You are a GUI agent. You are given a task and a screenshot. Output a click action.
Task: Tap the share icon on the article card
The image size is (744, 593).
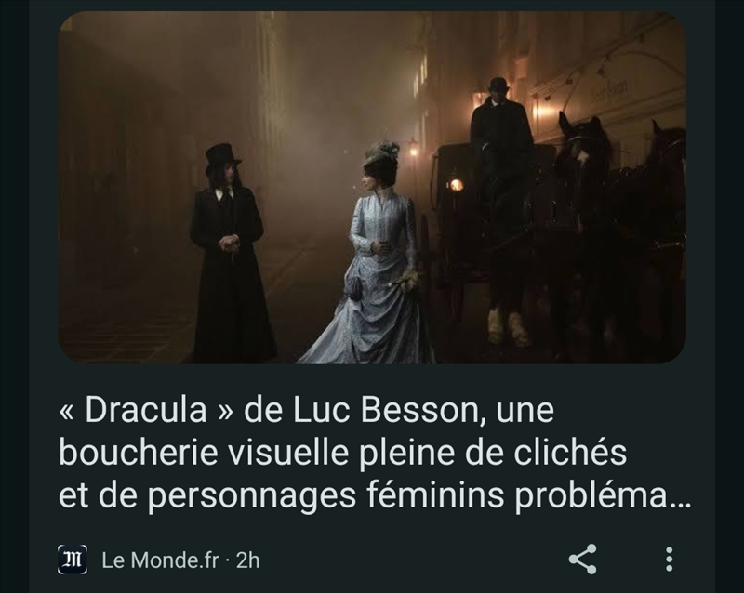click(x=583, y=560)
